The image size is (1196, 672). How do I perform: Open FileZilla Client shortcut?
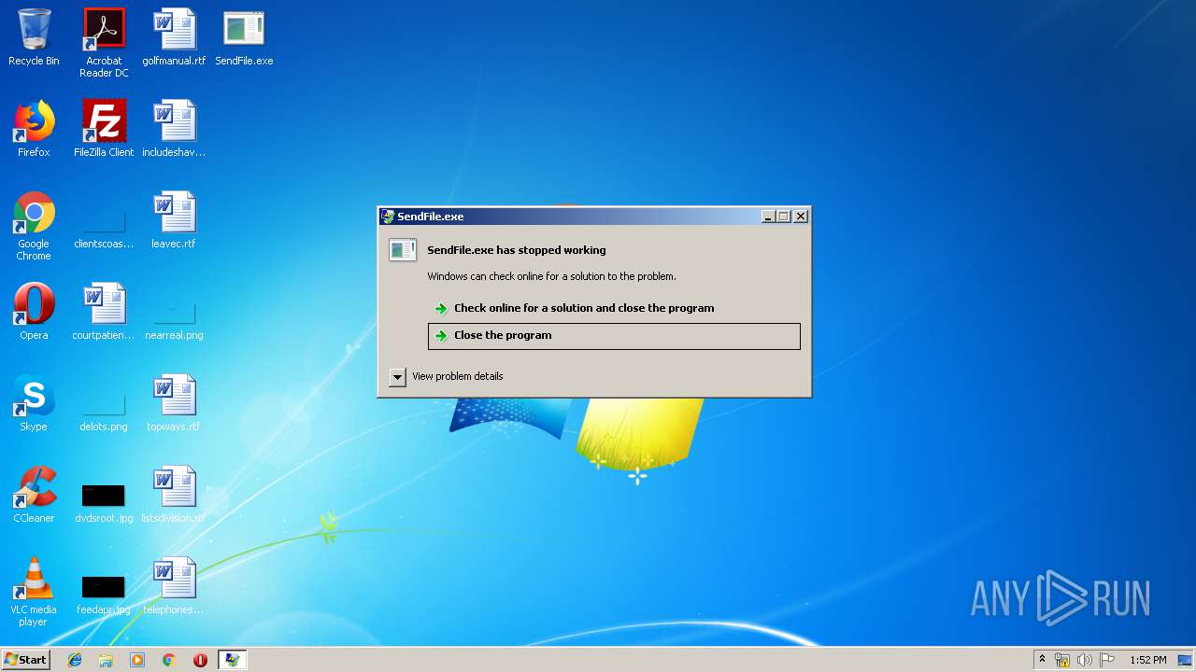click(104, 129)
